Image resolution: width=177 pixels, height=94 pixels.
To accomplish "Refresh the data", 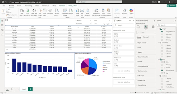I will click(x=71, y=11).
